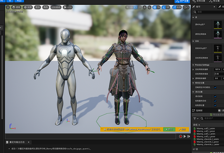224x153 pixels.
Task: Activate the rotate gizmo tool
Action: pos(135,7)
